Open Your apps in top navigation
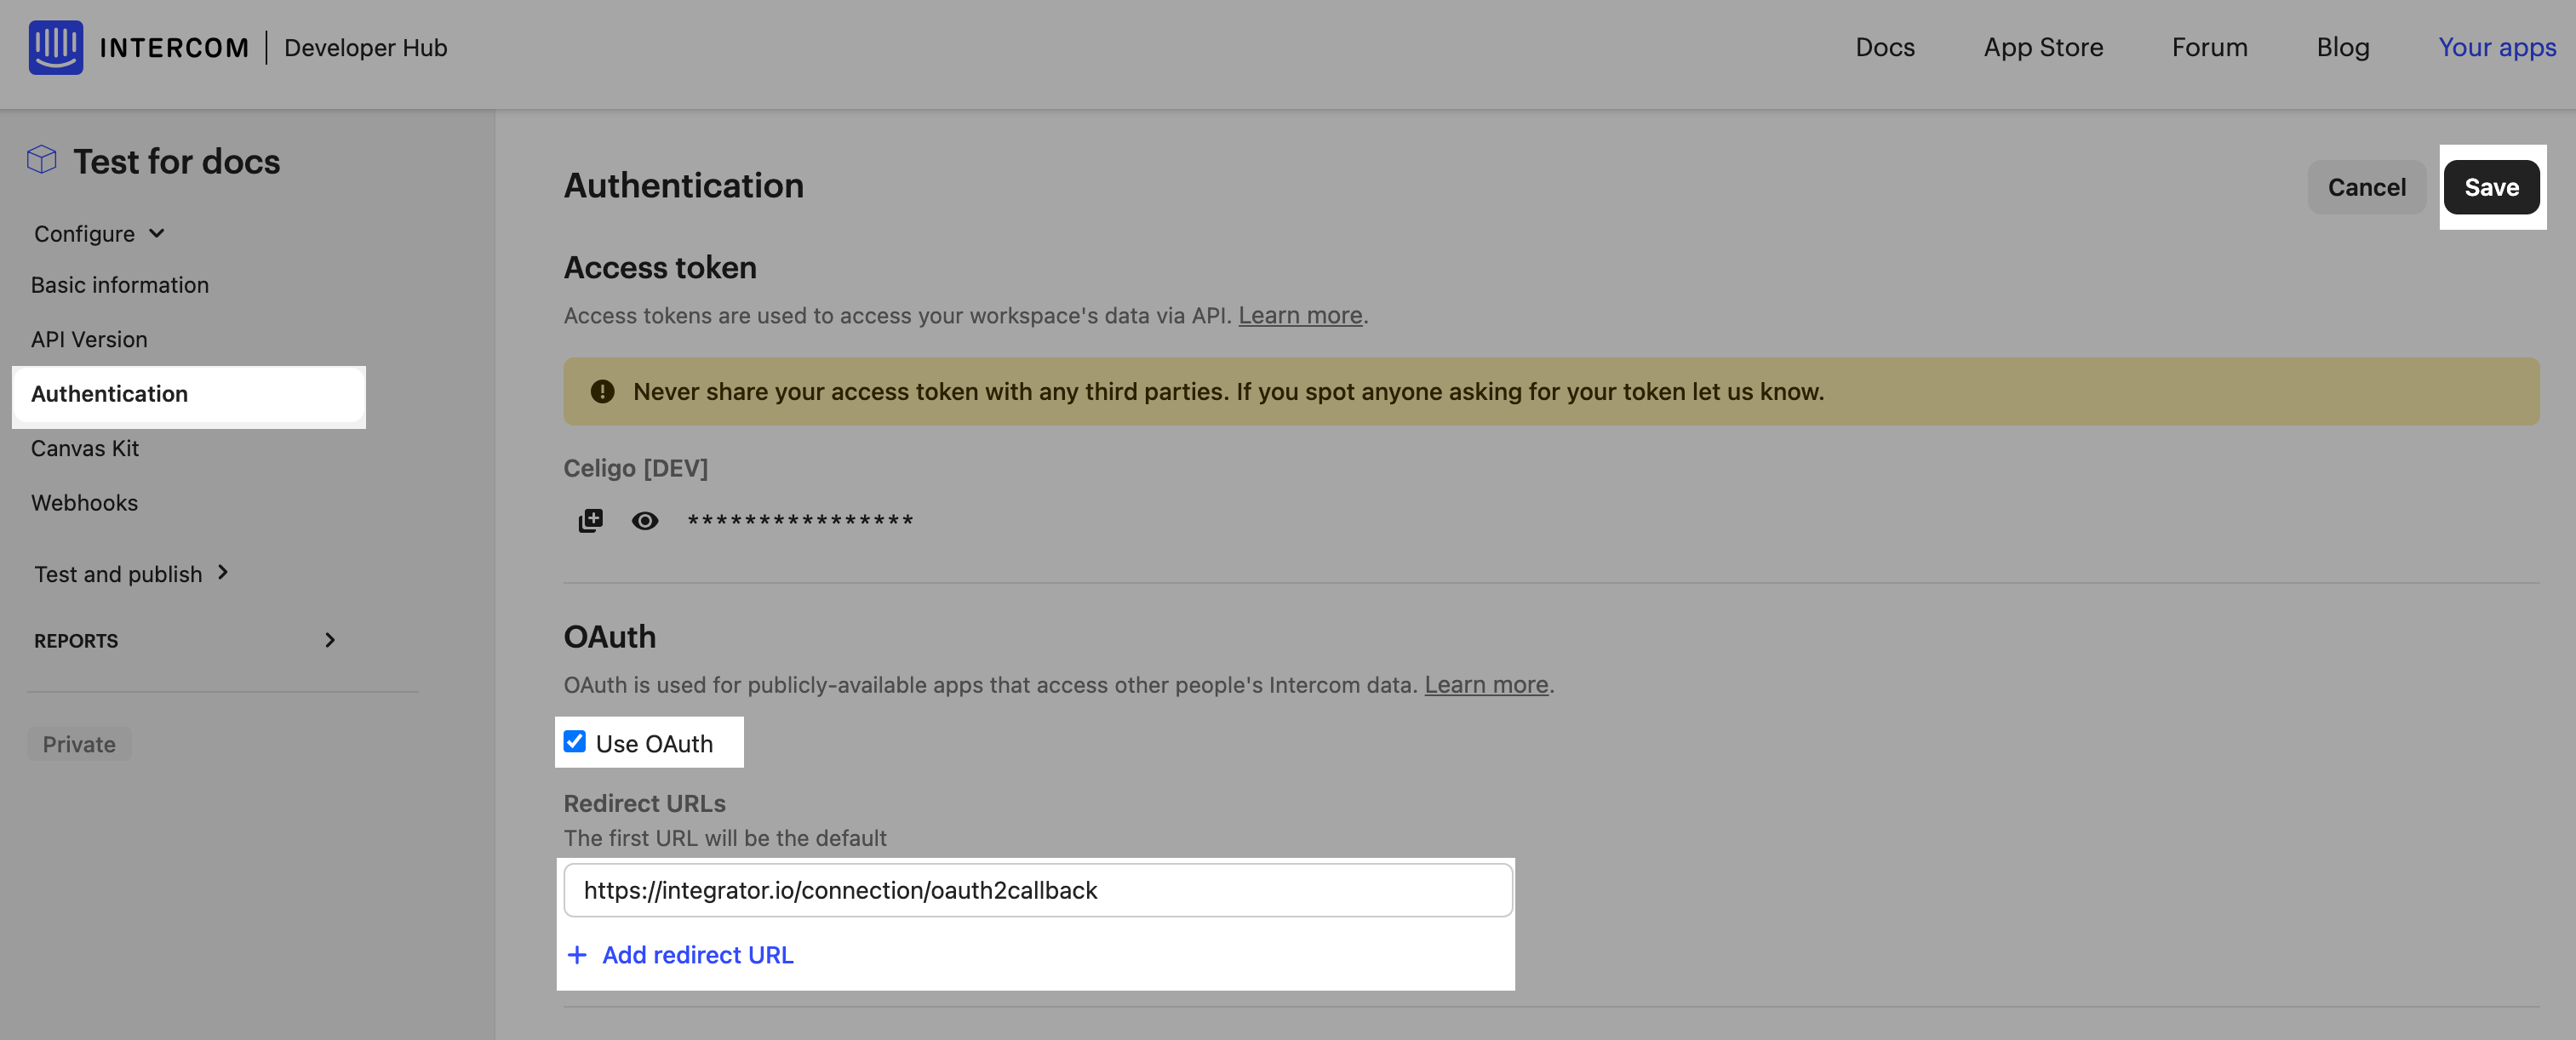 pyautogui.click(x=2497, y=47)
